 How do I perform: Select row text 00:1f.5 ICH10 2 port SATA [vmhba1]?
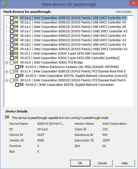pos(70,58)
